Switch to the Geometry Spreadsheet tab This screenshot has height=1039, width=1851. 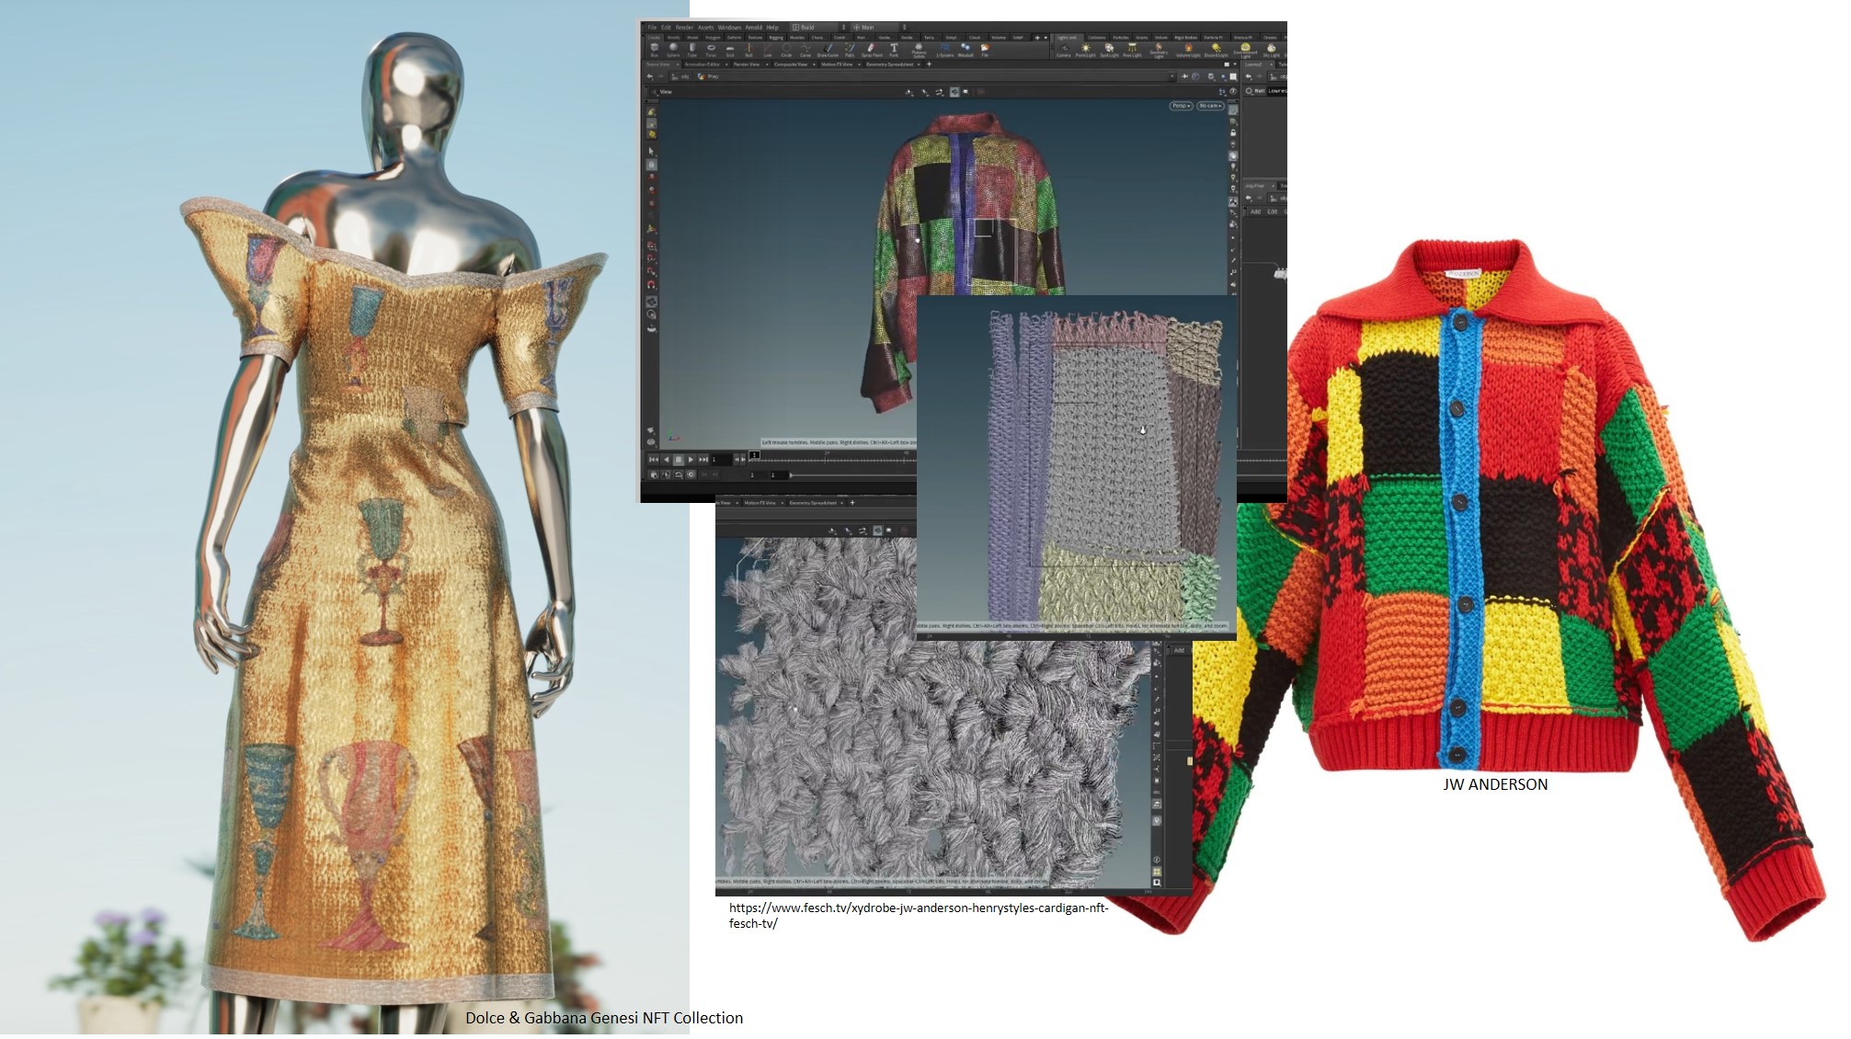[x=889, y=64]
